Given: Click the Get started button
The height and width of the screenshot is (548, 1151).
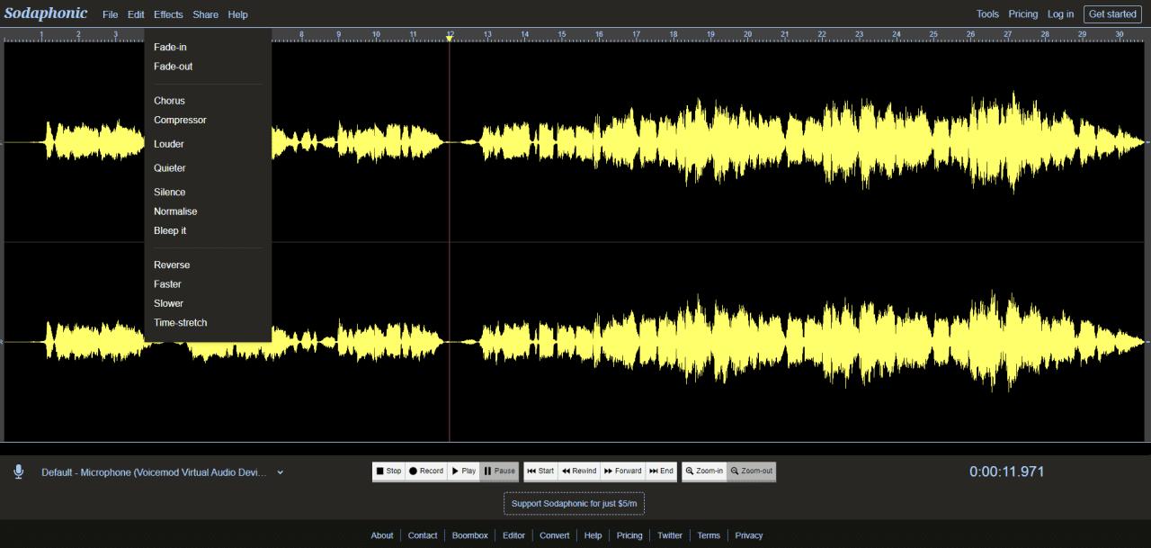Looking at the screenshot, I should click(x=1112, y=13).
